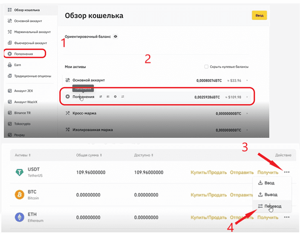Click the 0,00259286BTC balance value
The height and width of the screenshot is (234, 300).
207,97
